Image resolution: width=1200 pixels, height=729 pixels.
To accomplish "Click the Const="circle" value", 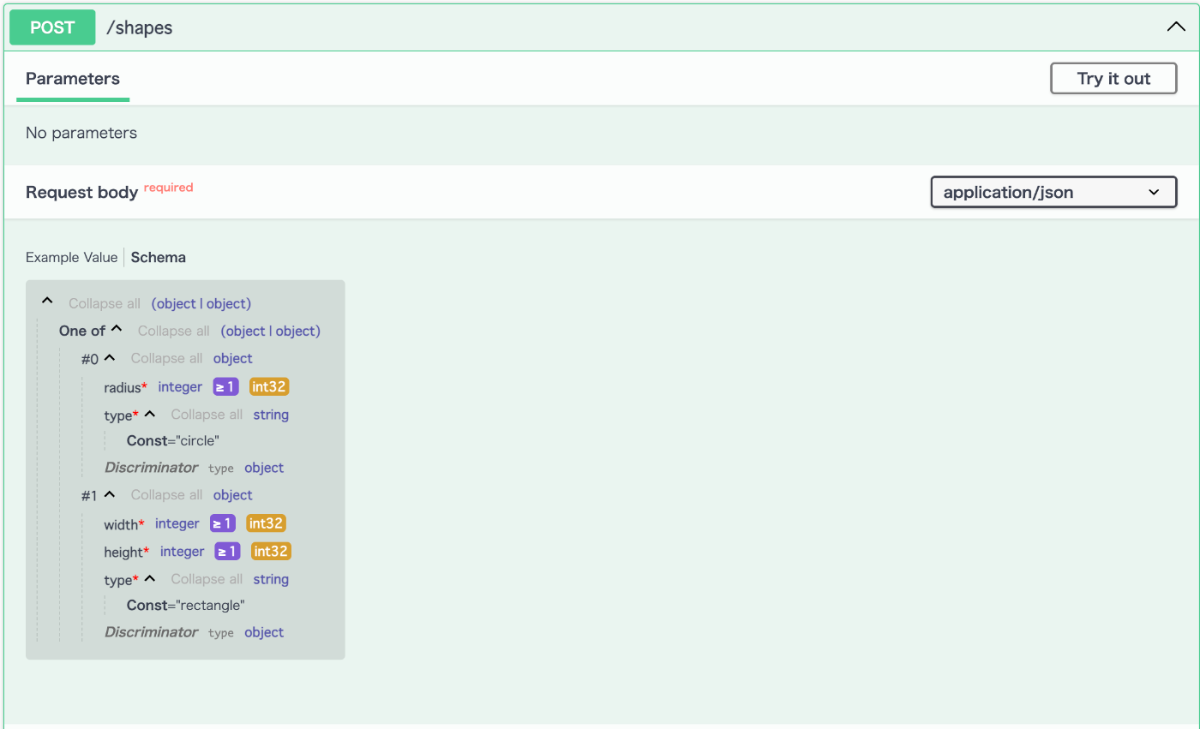I will 173,441.
